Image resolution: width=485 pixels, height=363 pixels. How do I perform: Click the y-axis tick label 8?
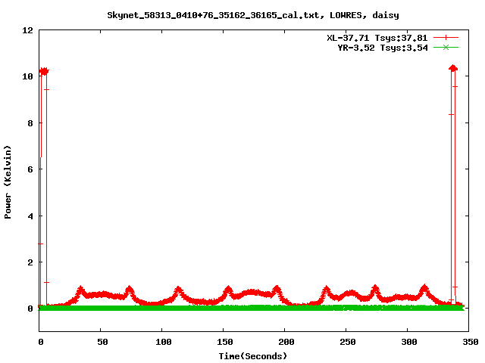(x=30, y=123)
